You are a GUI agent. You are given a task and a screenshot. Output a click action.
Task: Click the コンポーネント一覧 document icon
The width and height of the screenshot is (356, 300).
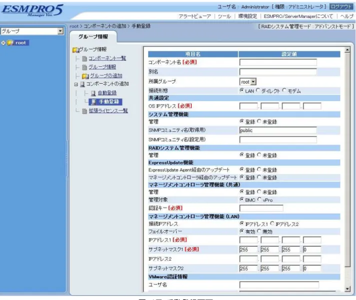(x=84, y=59)
